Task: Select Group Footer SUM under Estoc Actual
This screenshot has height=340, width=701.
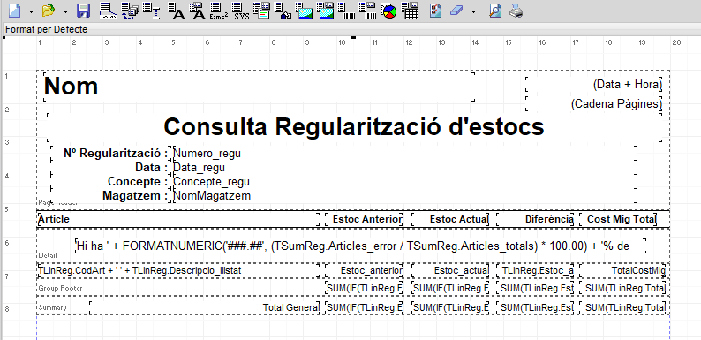Action: 450,288
